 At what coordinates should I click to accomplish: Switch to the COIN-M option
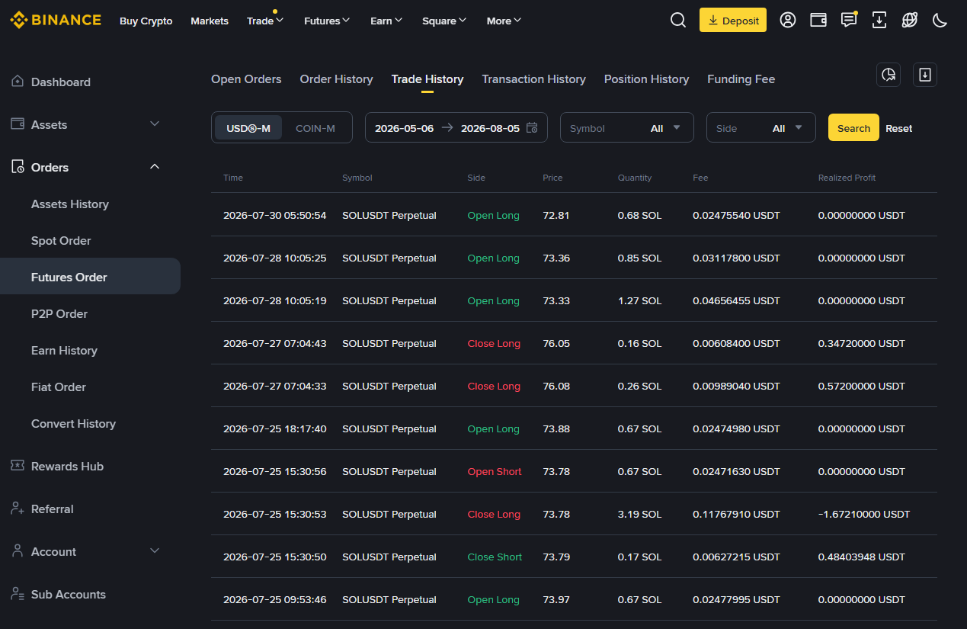(315, 128)
